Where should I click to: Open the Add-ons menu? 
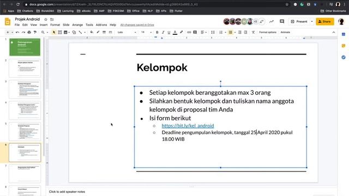(x=101, y=25)
